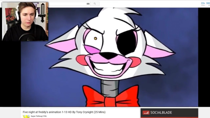Screen dimensions: 210x118
Task: Click the streamer's white headphones in webcam
Action: coord(17,14)
